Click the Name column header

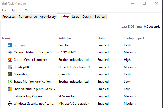coord(6,38)
